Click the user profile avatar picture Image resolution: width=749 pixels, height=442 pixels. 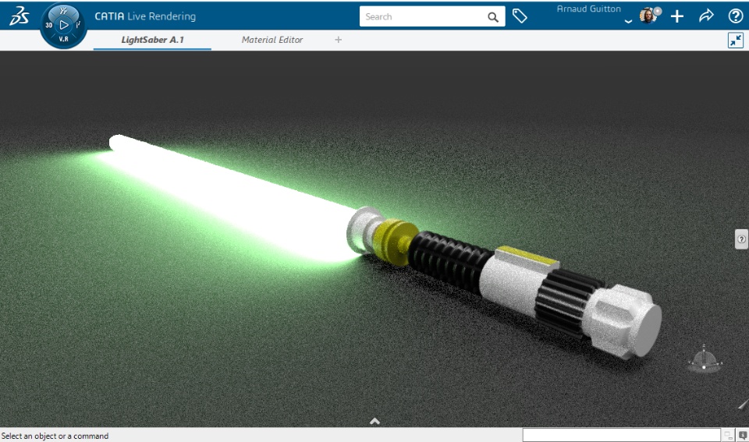pos(650,16)
